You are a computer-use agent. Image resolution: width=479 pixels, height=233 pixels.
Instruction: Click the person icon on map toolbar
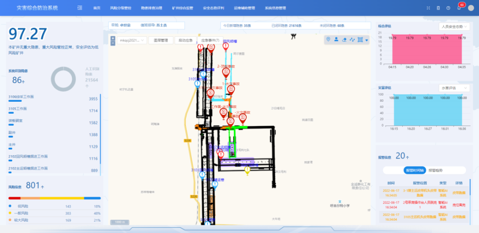(x=336, y=40)
